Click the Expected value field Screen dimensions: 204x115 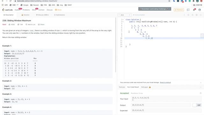pos(166,110)
